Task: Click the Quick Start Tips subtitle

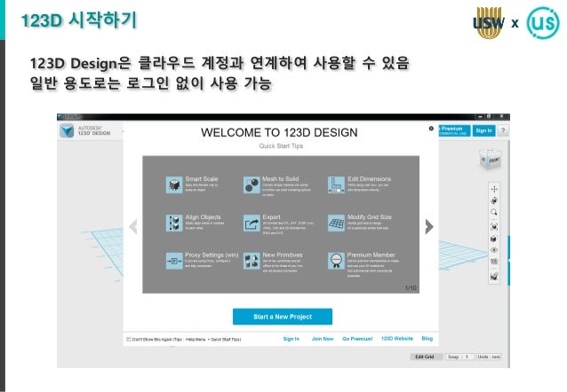Action: (x=281, y=145)
